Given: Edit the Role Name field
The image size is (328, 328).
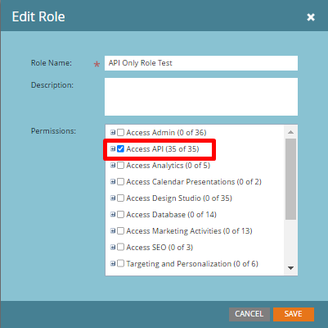Looking at the screenshot, I should coord(201,63).
